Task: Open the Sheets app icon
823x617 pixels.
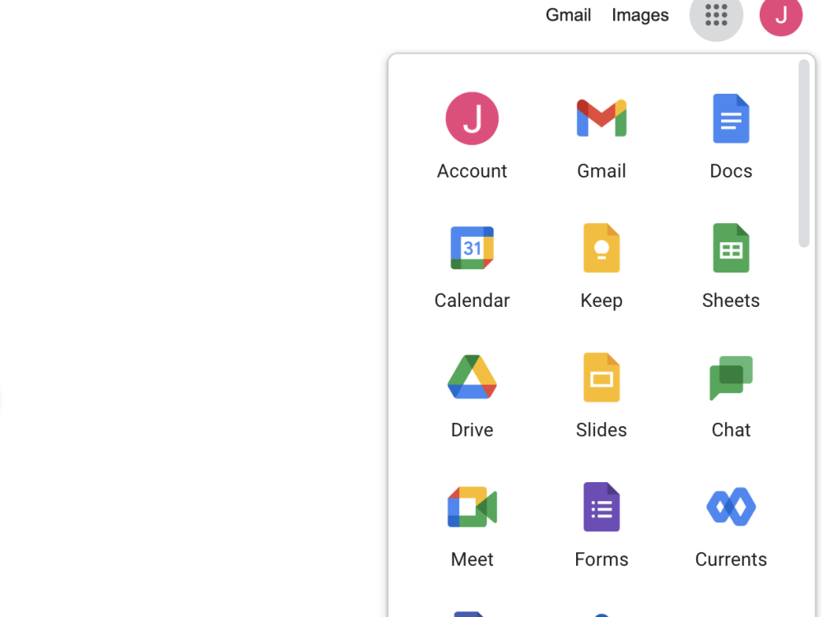Action: point(731,248)
